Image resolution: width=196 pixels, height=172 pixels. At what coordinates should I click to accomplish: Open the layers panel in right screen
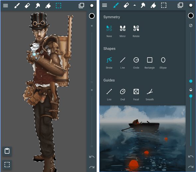180,5
